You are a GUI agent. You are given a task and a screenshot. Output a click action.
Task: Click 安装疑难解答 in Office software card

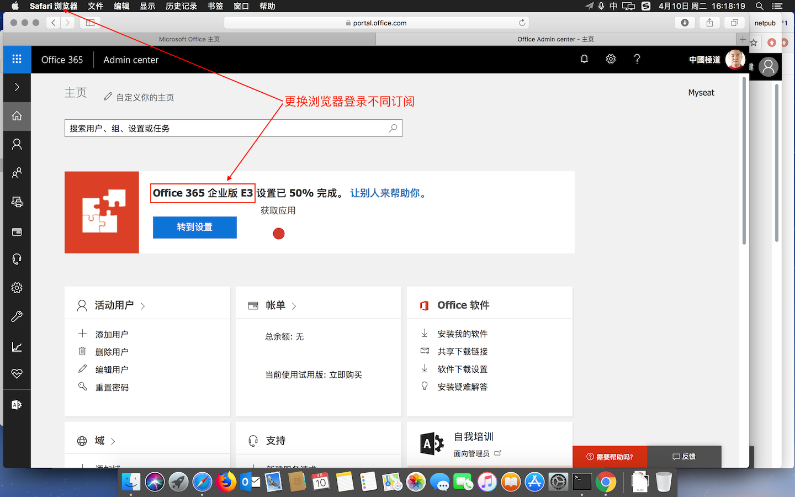(463, 387)
